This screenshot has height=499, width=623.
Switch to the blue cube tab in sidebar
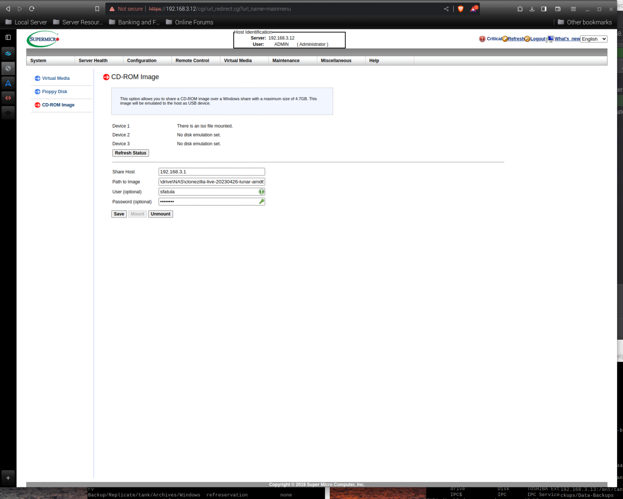[x=8, y=54]
